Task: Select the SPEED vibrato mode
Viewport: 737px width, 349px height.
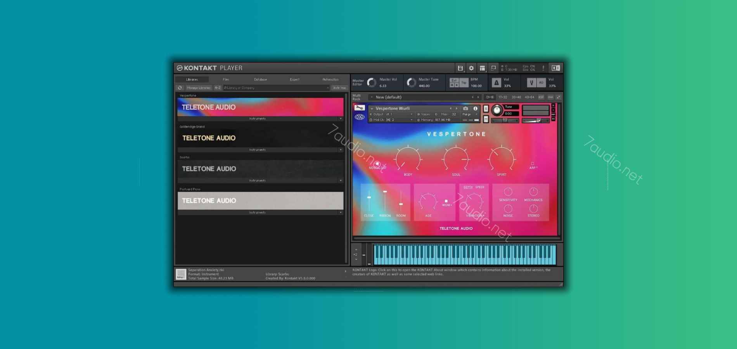Action: pyautogui.click(x=480, y=187)
